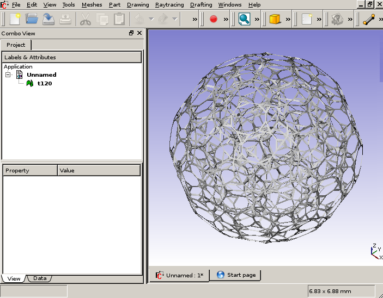Switch to the Data property tab
The width and height of the screenshot is (383, 298).
(39, 278)
